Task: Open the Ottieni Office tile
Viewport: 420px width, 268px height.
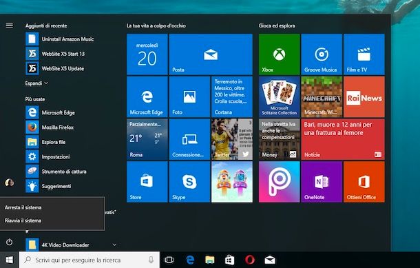Action: 364,182
